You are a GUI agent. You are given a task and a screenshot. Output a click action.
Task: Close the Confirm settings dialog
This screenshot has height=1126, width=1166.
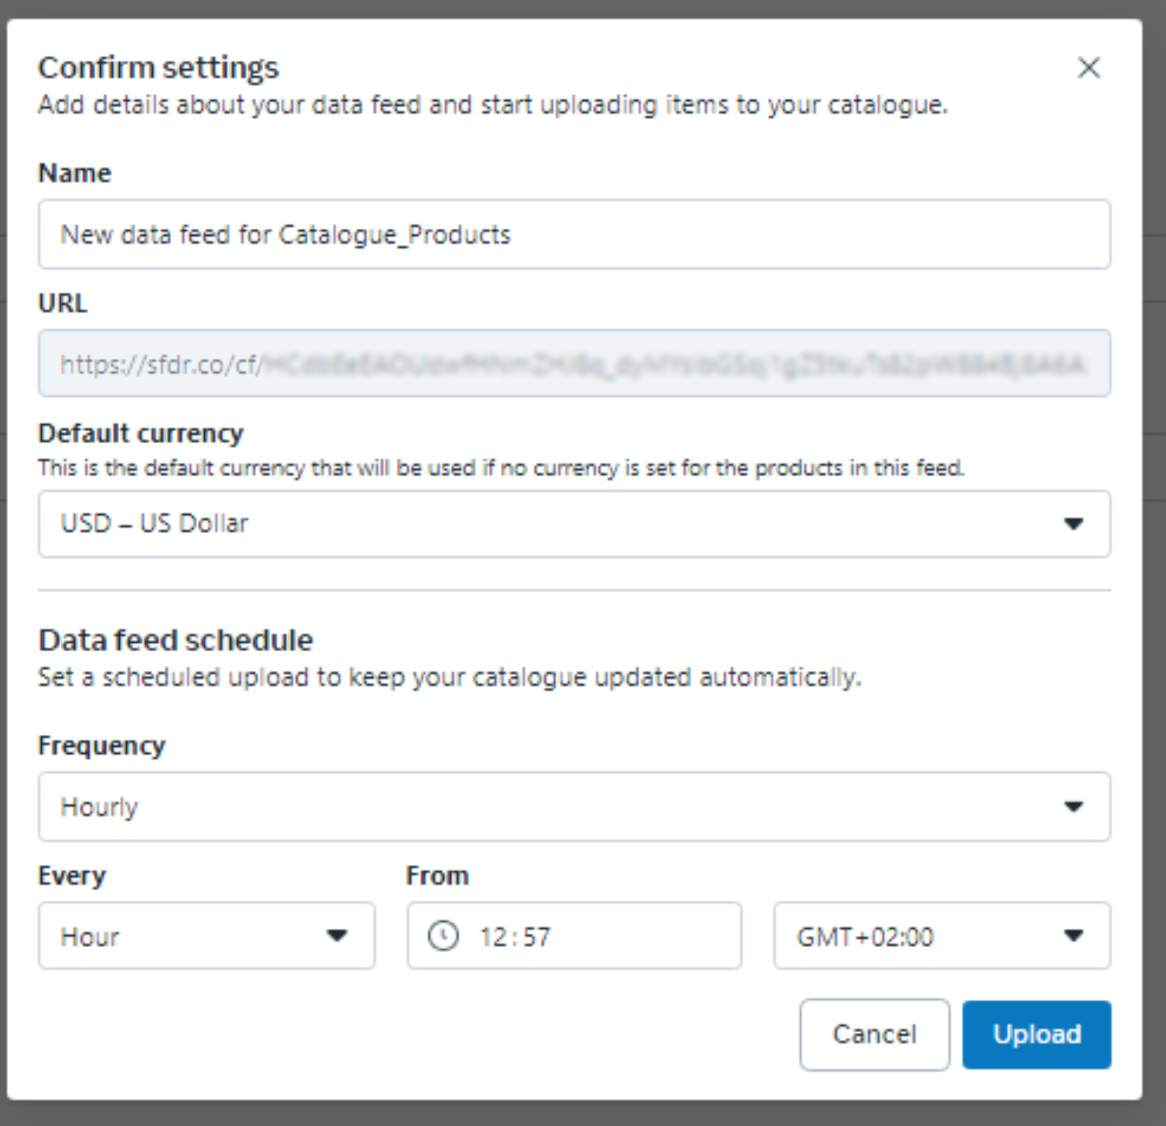[x=1088, y=68]
